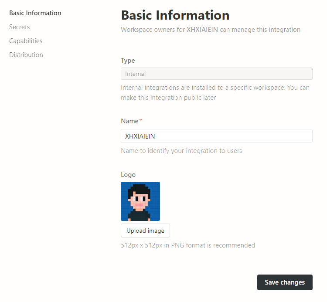Click the large Basic Information page heading

click(175, 15)
